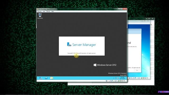169x95 pixels.
Task: Maximize the back VirtualBox window
Action: point(149,18)
